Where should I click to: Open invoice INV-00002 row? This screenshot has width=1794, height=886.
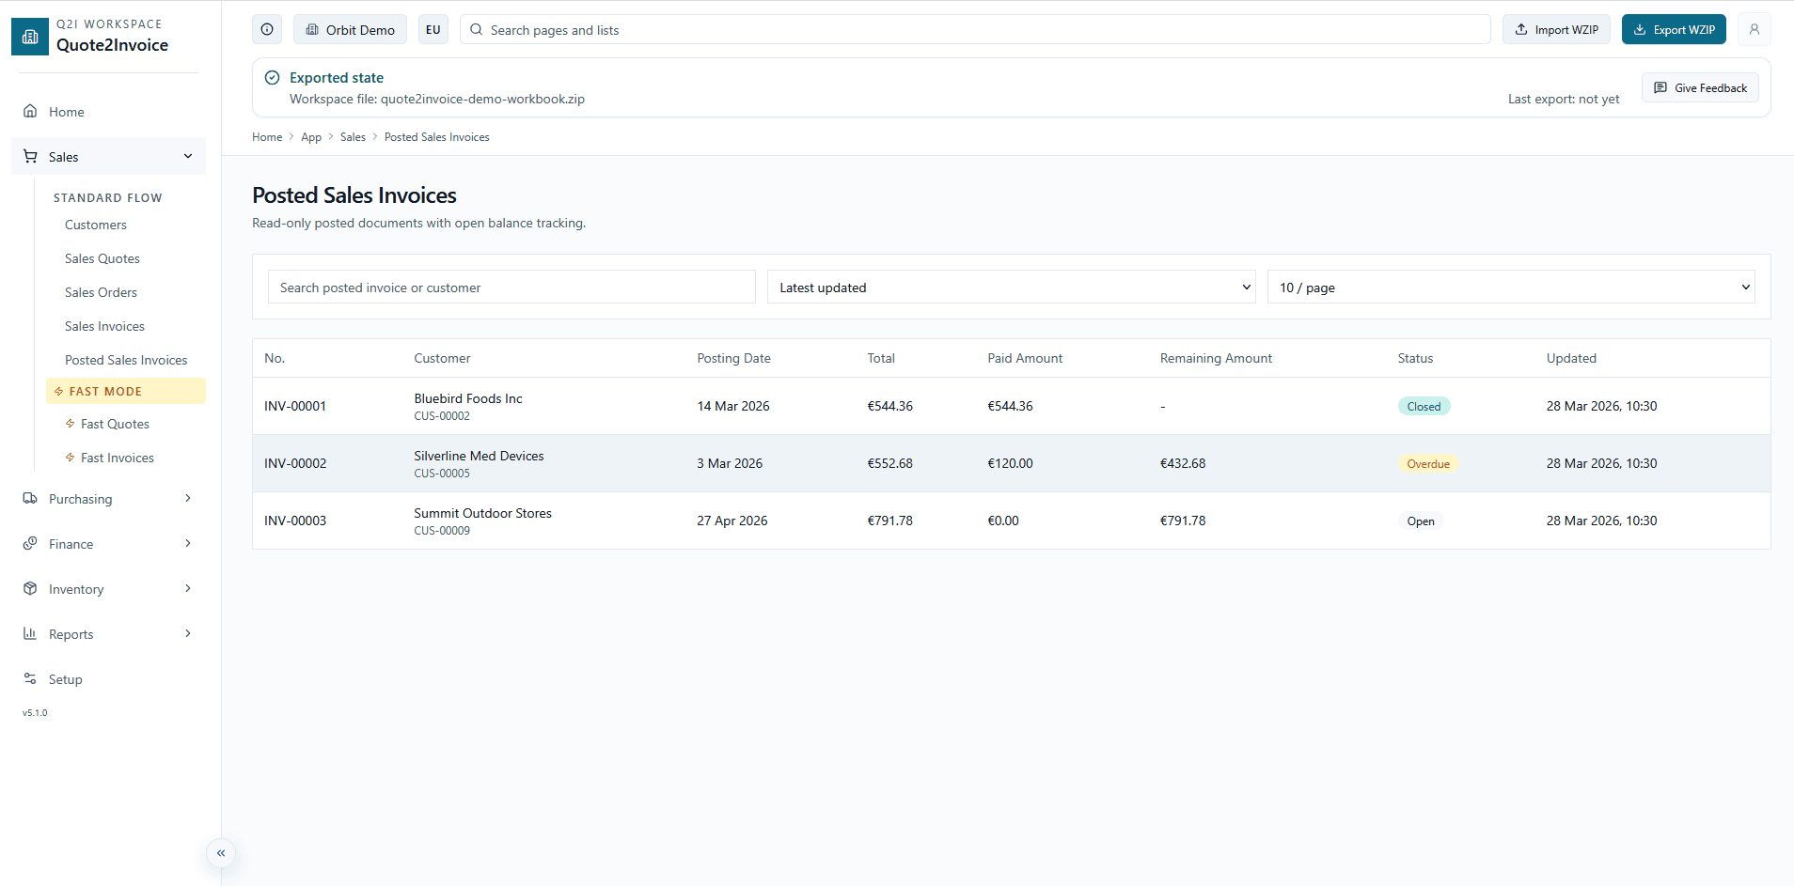pyautogui.click(x=295, y=463)
